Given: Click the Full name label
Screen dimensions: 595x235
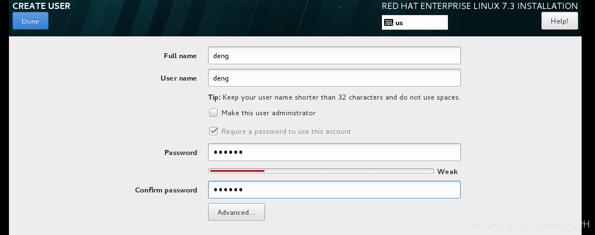Looking at the screenshot, I should (180, 56).
